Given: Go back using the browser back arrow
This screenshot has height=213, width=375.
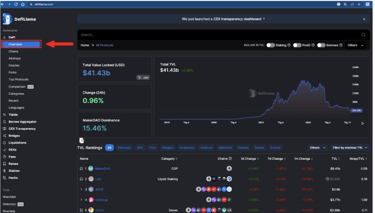Looking at the screenshot, I should (x=3, y=4).
